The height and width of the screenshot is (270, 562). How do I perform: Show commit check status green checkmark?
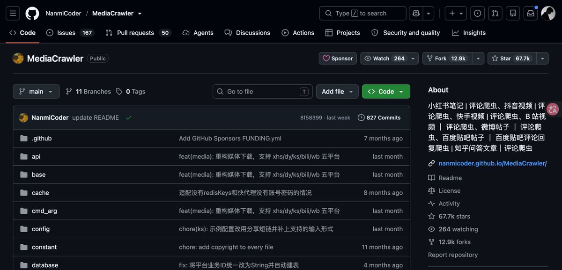(129, 117)
